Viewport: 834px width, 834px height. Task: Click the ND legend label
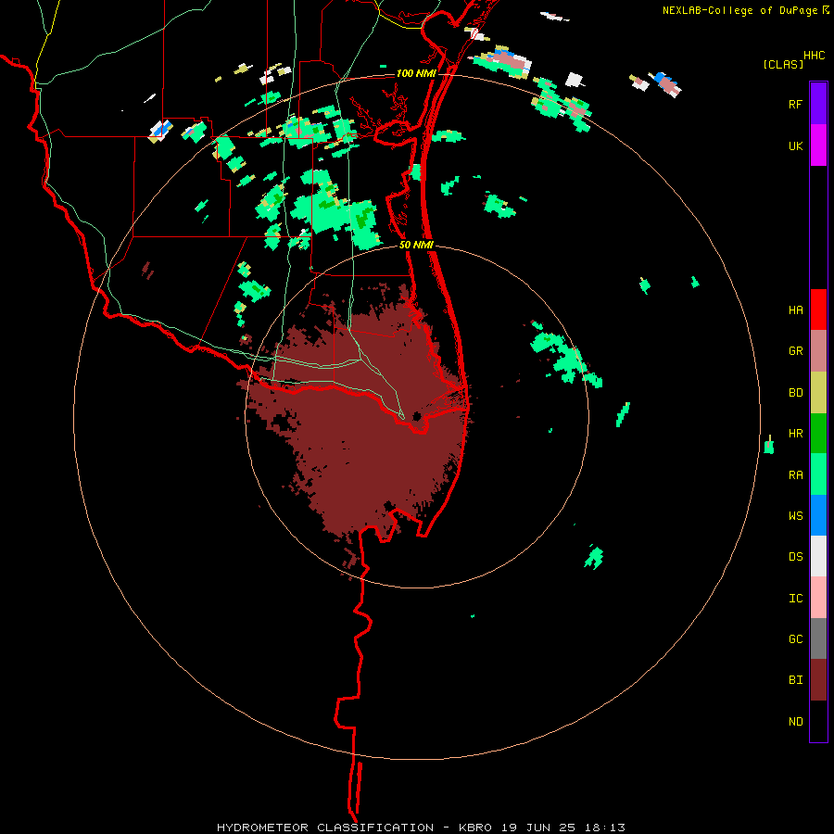coord(795,722)
